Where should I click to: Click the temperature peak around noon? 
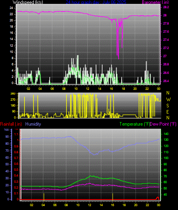(x=91, y=176)
